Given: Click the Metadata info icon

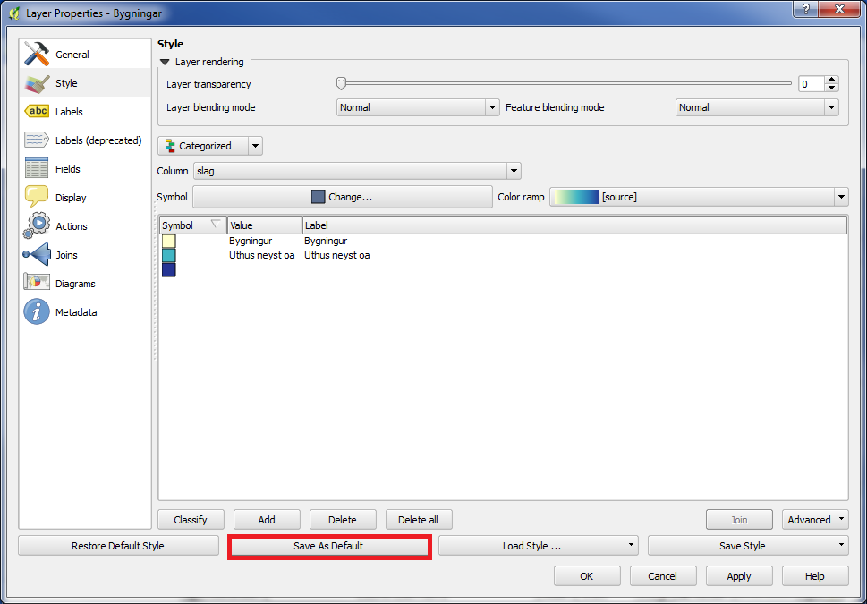Looking at the screenshot, I should (x=37, y=312).
